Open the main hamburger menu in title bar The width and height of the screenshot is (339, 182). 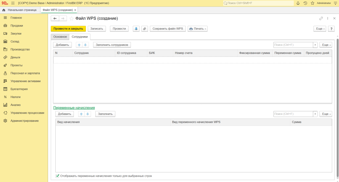click(13, 3)
